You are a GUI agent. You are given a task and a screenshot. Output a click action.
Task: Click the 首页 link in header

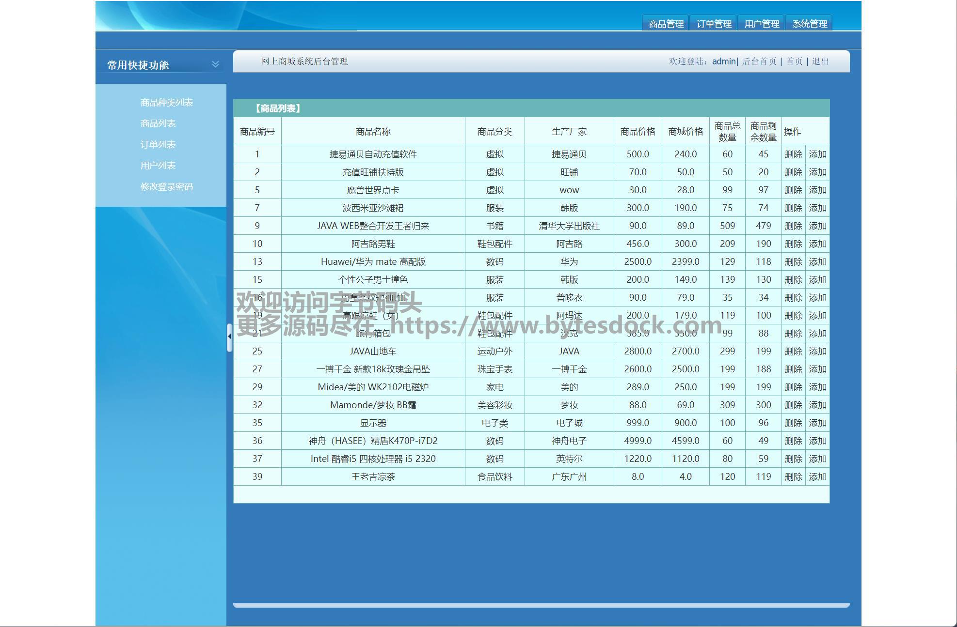point(794,61)
